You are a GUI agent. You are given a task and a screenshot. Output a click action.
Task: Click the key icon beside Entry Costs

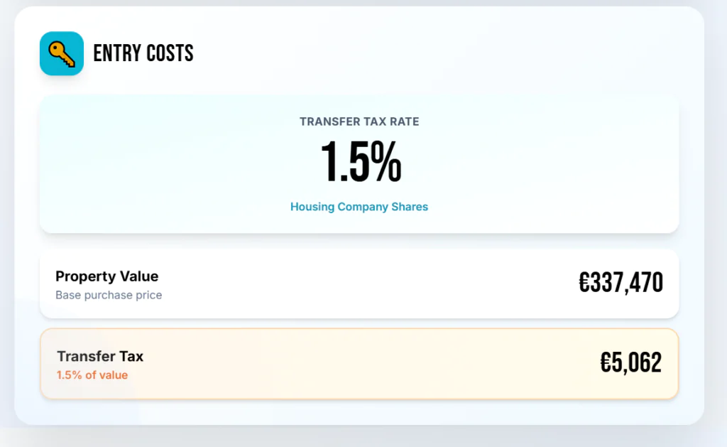point(62,53)
